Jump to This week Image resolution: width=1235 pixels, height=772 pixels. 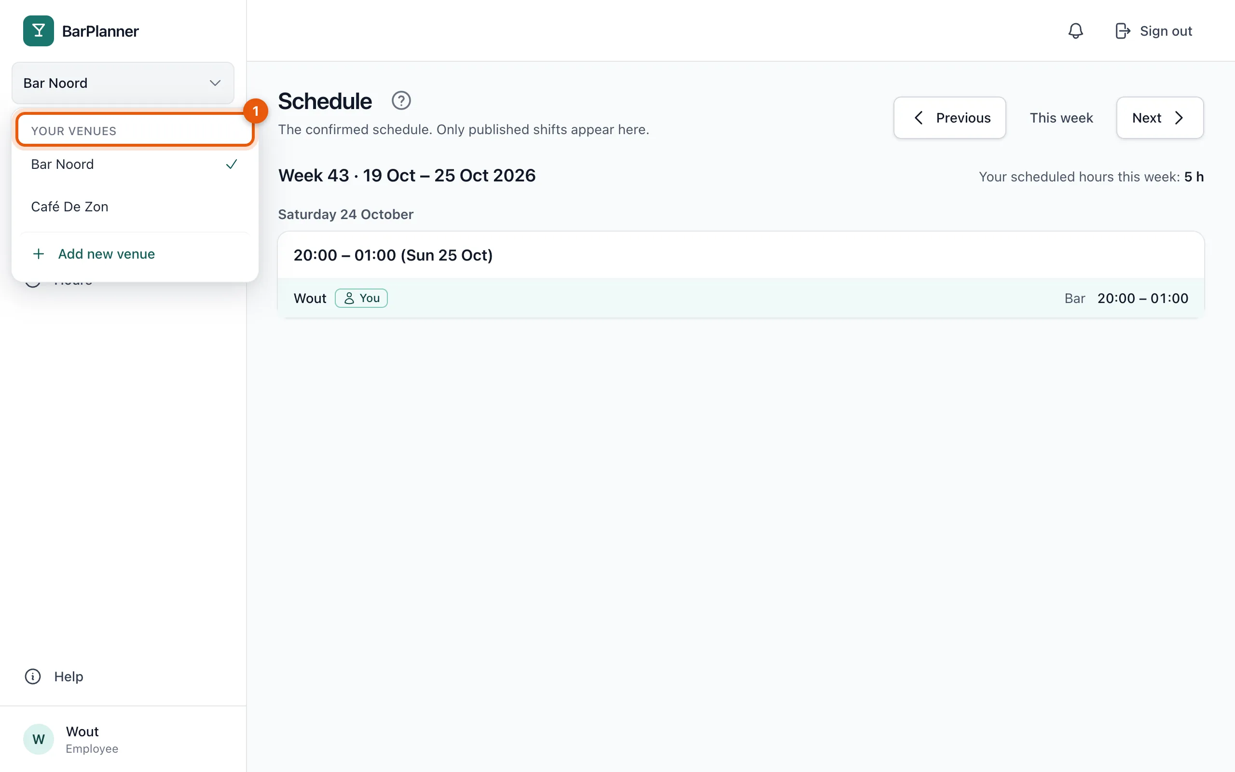[x=1061, y=118]
